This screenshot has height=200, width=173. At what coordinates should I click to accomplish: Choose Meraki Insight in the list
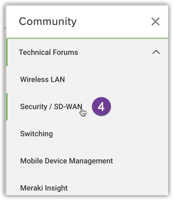pos(44,188)
